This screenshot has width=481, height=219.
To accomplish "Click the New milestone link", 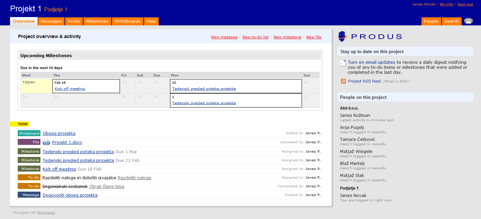I will 287,37.
